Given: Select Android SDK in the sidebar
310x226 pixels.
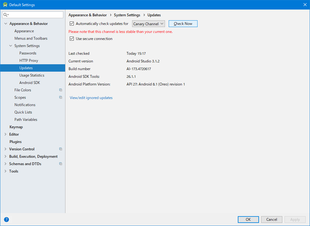Looking at the screenshot, I should point(29,82).
